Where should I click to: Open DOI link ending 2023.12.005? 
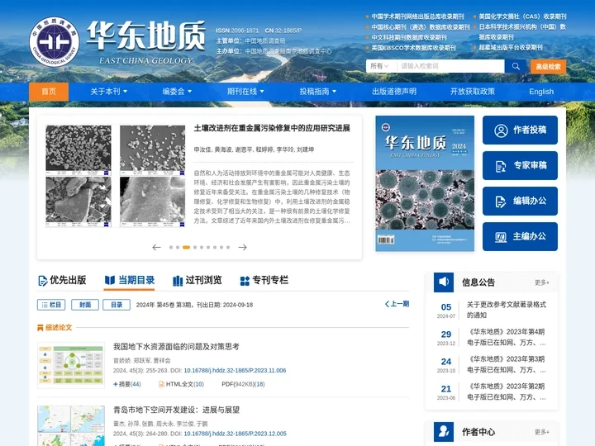tap(235, 434)
